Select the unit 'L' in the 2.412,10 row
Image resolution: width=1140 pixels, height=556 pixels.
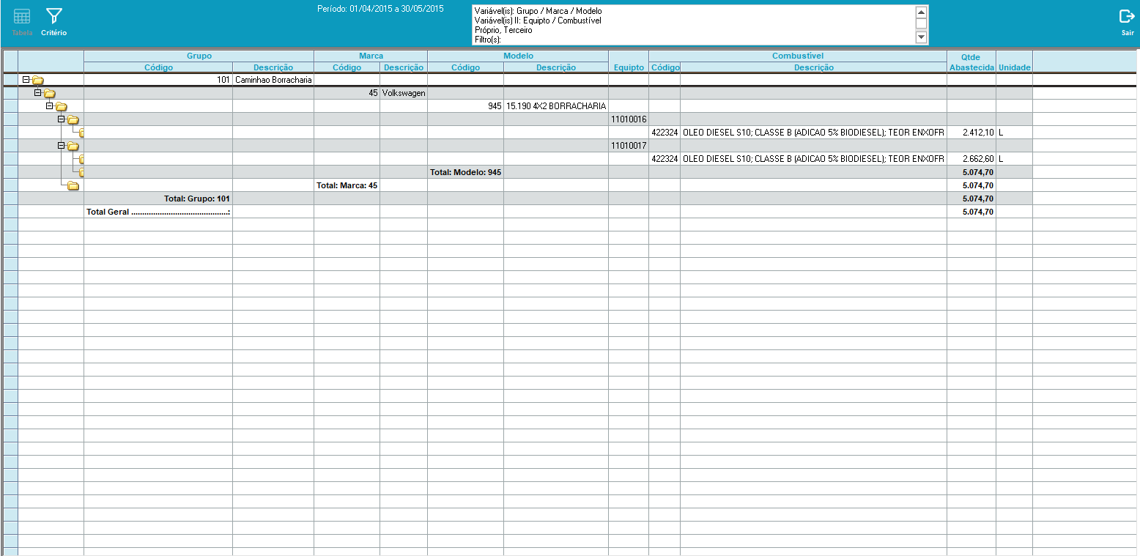[x=1014, y=133]
